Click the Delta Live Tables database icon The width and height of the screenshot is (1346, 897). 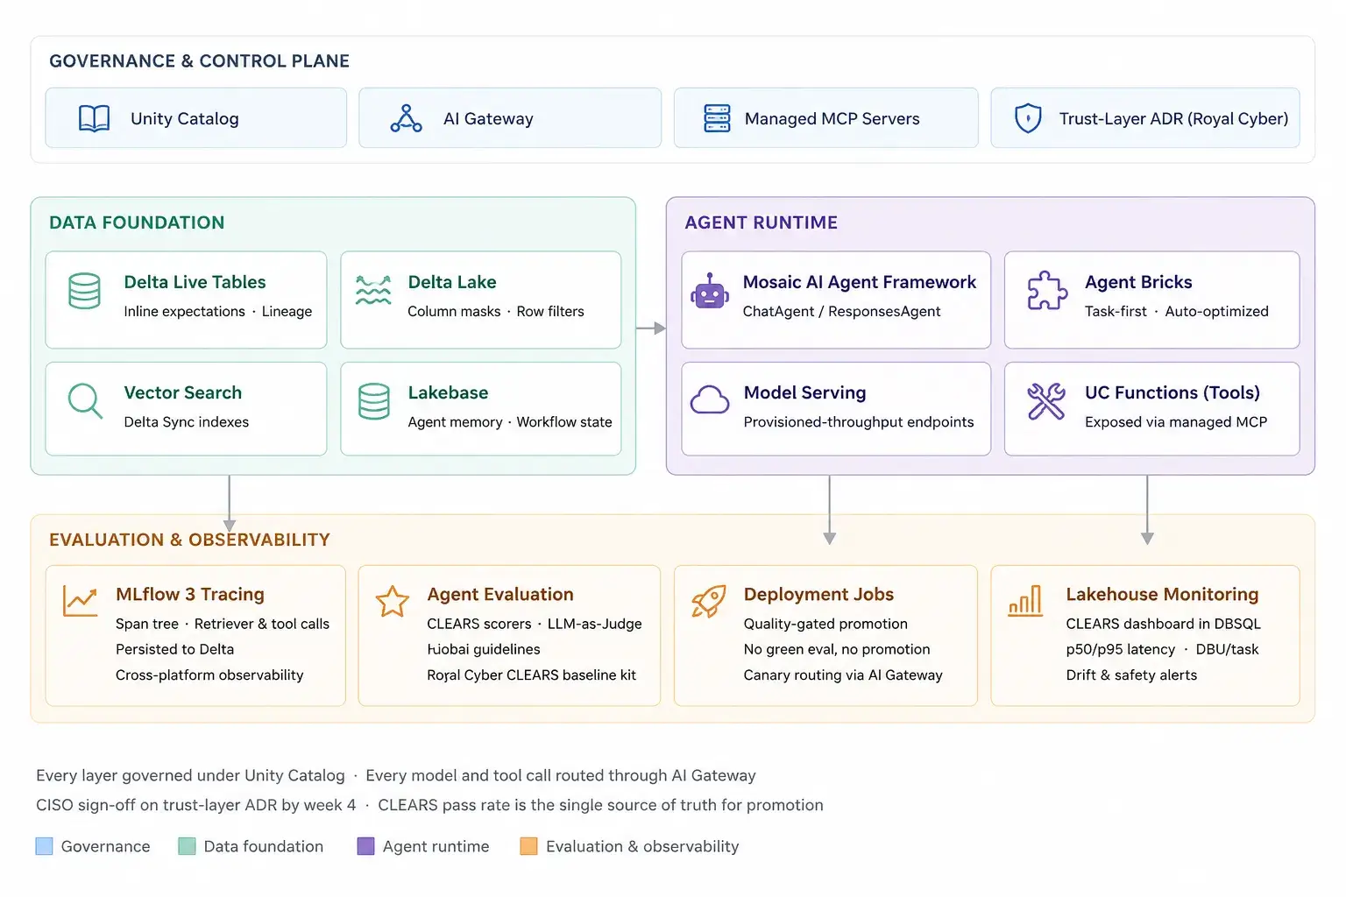click(84, 291)
